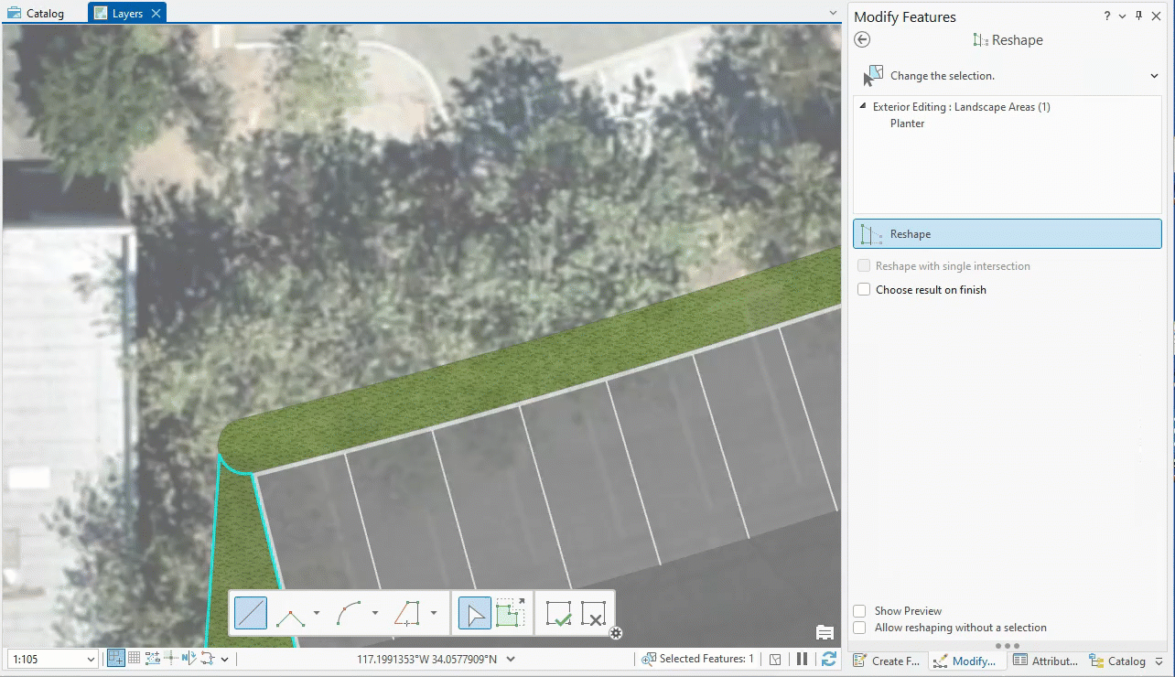The image size is (1175, 677).
Task: Click the inference icon in the status bar
Action: (170, 659)
